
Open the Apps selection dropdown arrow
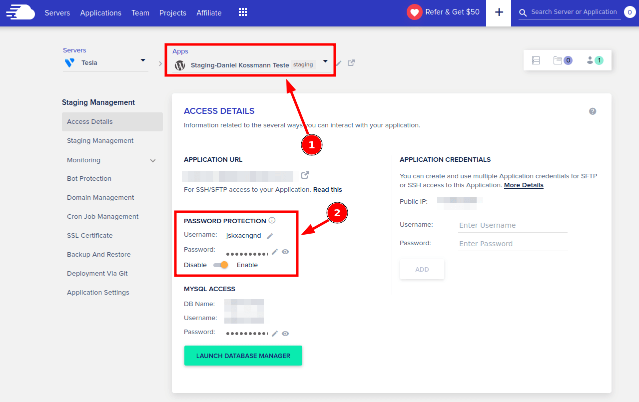pyautogui.click(x=325, y=61)
